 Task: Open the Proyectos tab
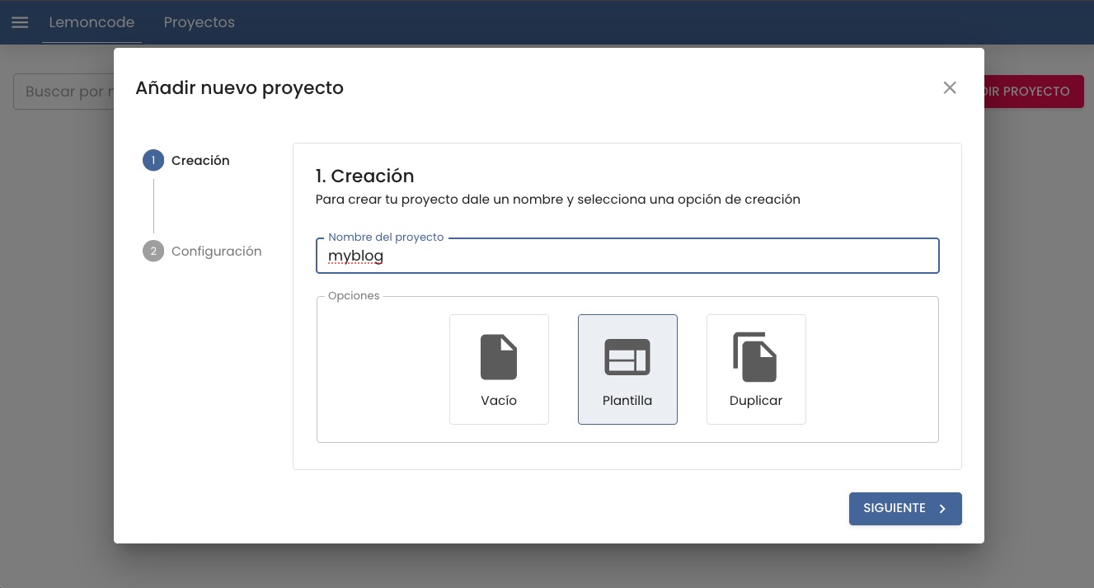200,22
